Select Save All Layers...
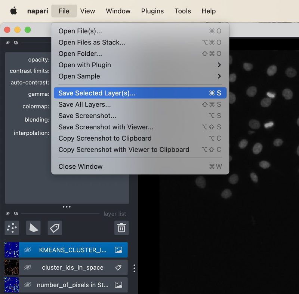 (x=140, y=104)
